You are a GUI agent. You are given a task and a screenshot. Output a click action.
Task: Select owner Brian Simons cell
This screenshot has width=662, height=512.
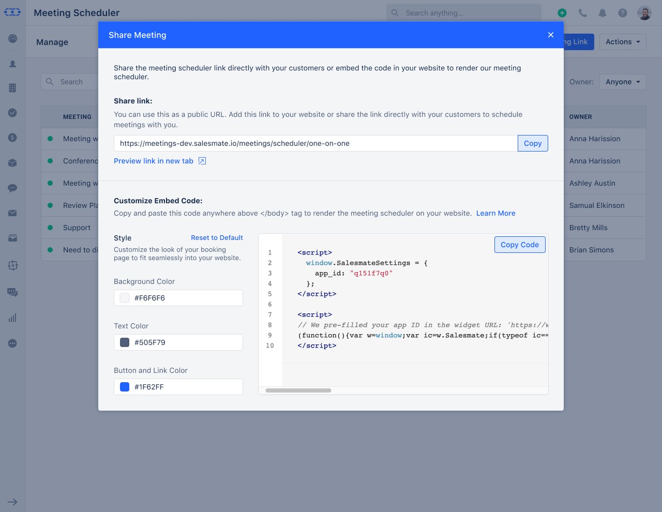[591, 250]
